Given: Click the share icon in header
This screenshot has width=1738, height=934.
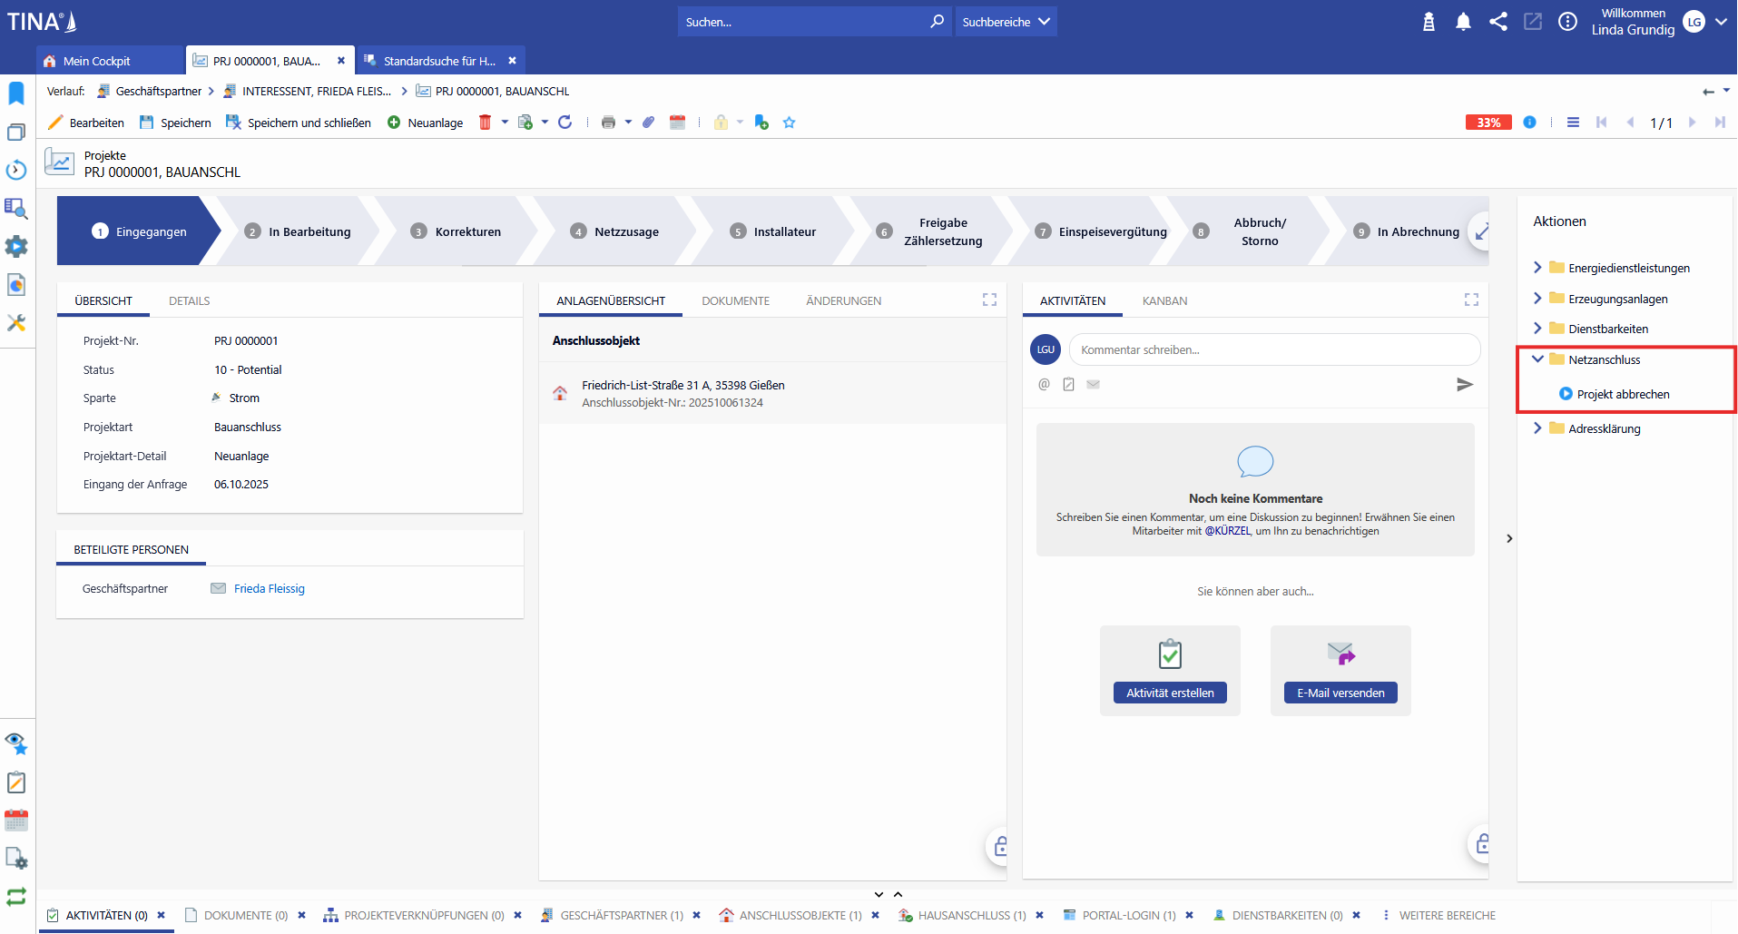Looking at the screenshot, I should point(1497,22).
